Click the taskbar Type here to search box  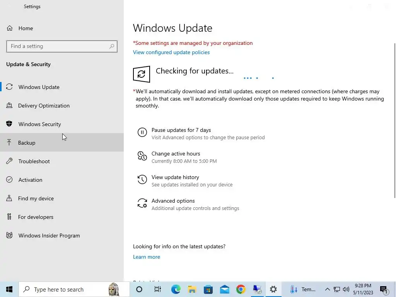click(x=74, y=289)
